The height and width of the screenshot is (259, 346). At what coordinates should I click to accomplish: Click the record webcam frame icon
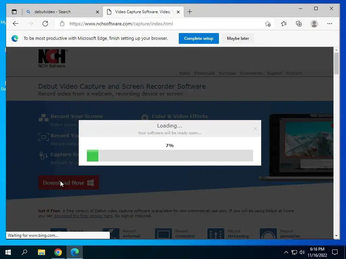click(44, 137)
